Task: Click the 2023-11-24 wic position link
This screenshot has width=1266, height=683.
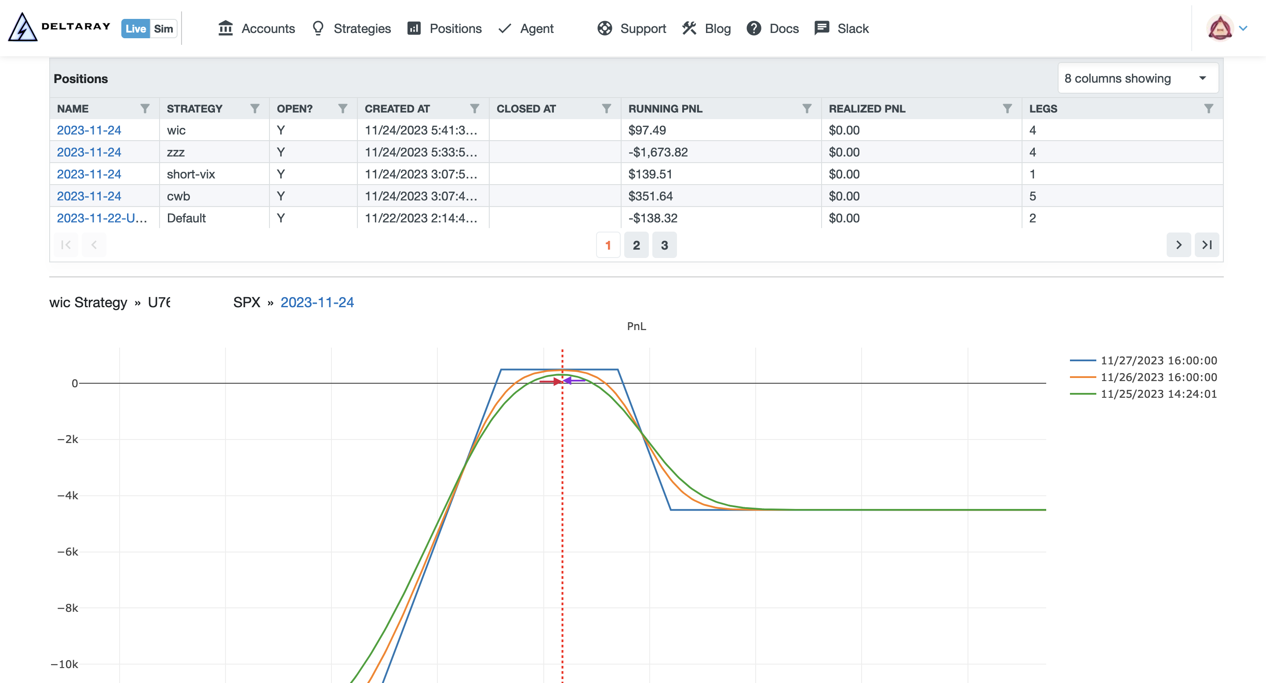Action: pyautogui.click(x=89, y=130)
